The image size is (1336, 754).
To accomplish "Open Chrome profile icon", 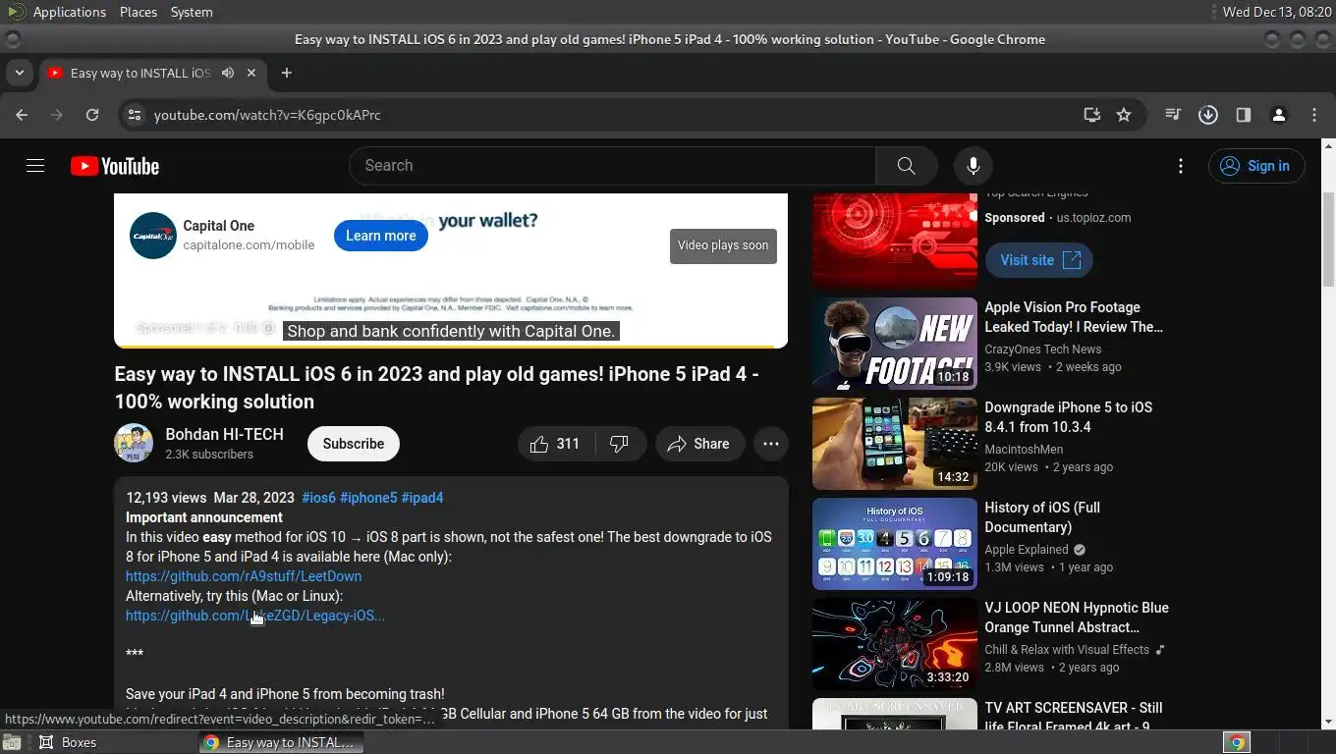I will point(1279,115).
